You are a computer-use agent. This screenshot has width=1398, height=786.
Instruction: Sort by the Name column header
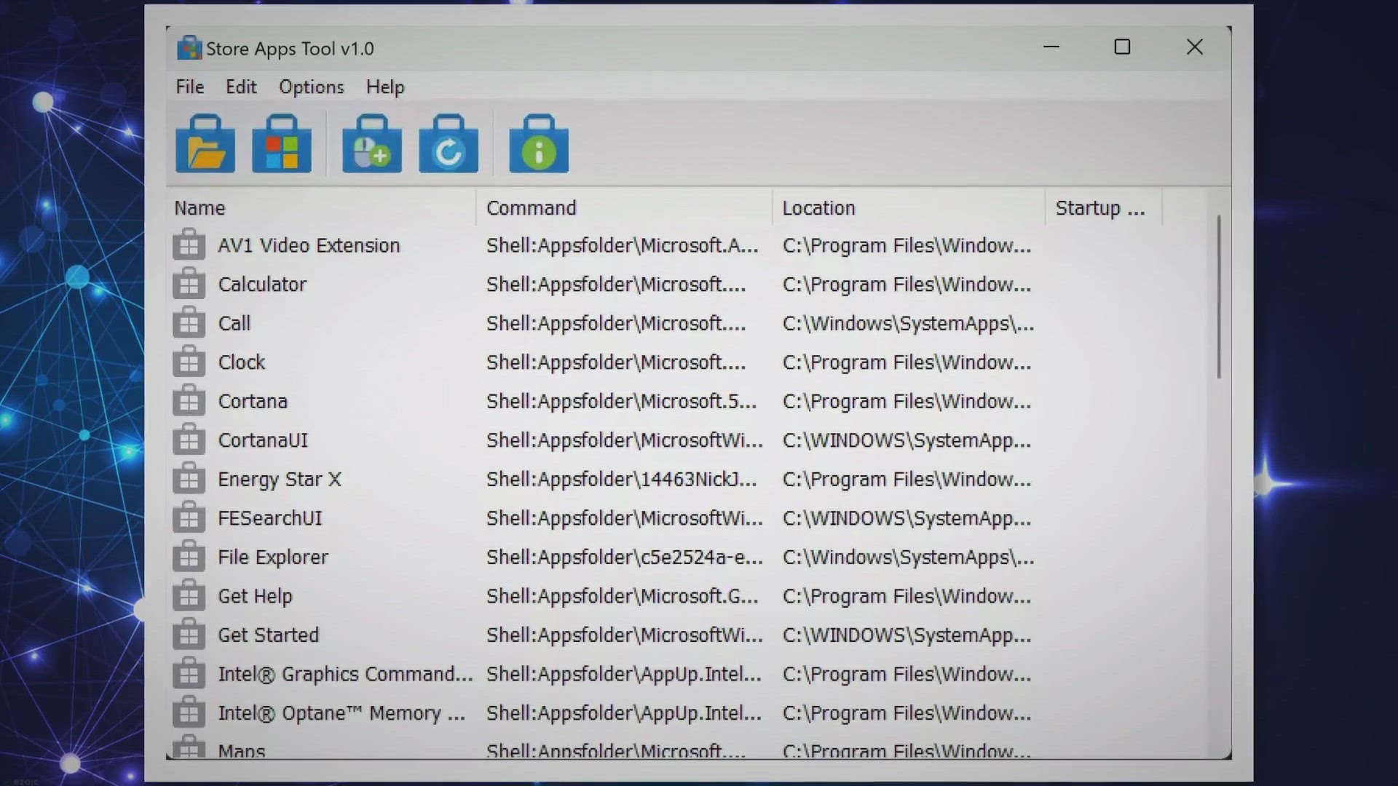(x=321, y=208)
